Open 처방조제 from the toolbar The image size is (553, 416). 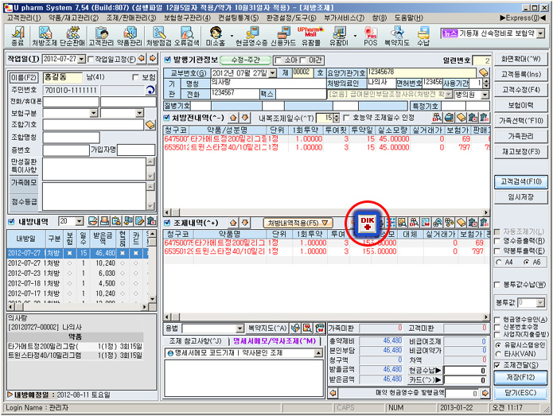45,37
